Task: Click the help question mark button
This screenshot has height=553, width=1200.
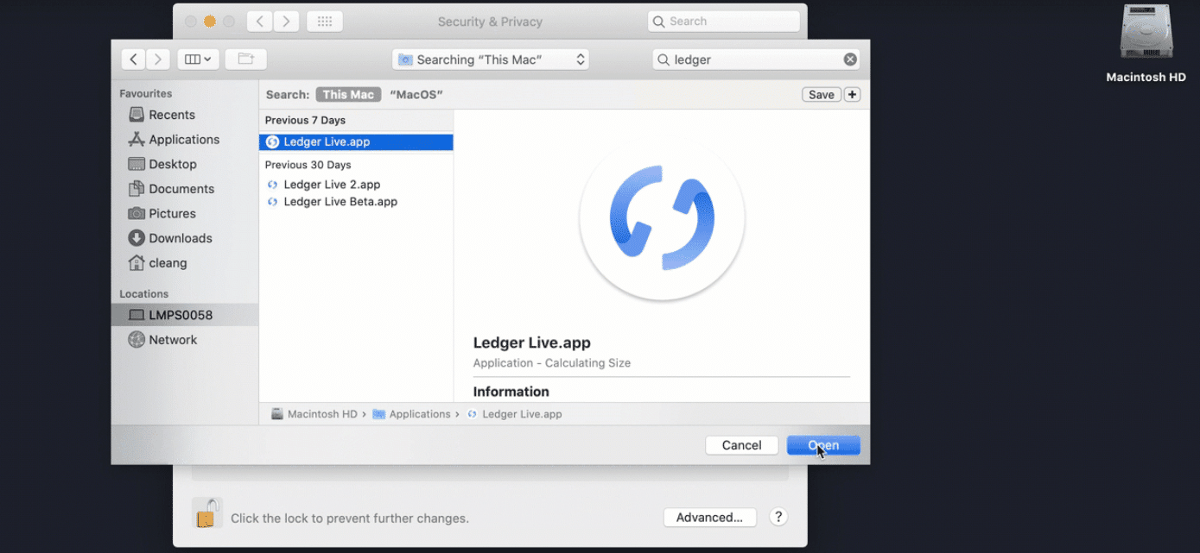Action: click(778, 517)
